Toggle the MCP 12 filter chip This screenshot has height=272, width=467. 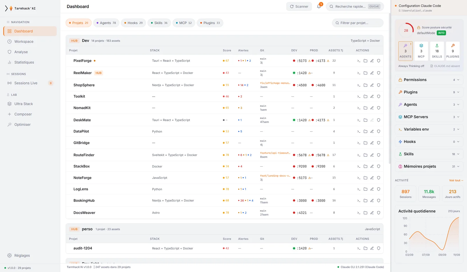pos(184,23)
